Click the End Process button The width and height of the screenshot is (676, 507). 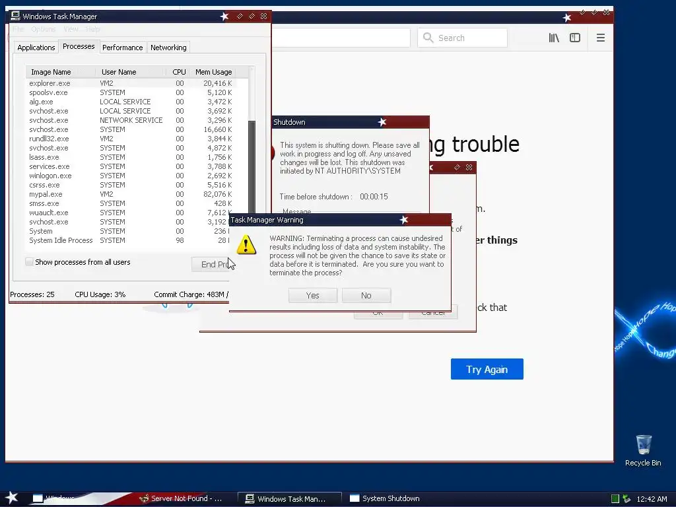[211, 264]
